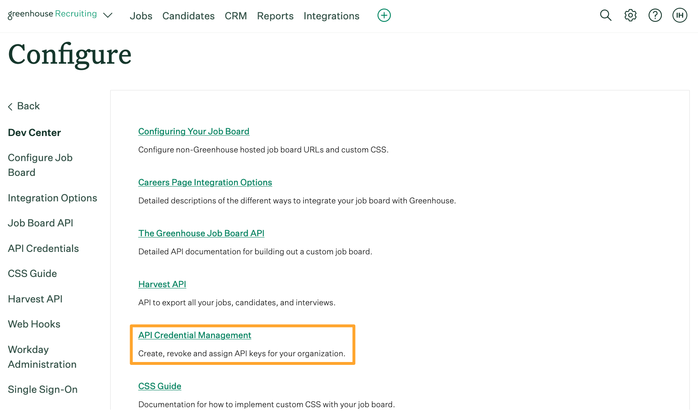This screenshot has width=698, height=415.
Task: Open CRM in the top navigation
Action: click(x=236, y=16)
